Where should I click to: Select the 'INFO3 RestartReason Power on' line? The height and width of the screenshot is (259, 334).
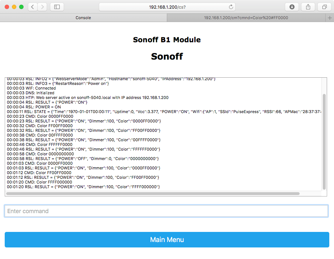coord(58,83)
